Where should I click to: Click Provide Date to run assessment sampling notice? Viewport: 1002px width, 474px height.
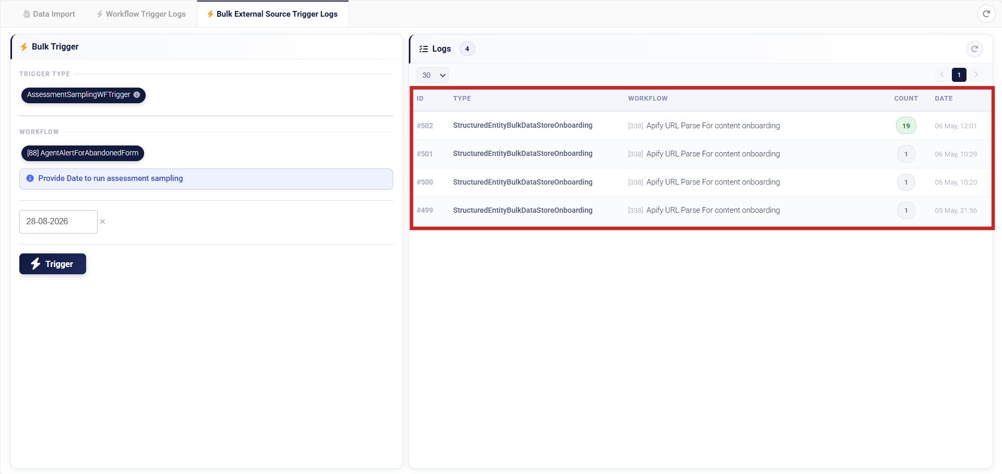206,179
